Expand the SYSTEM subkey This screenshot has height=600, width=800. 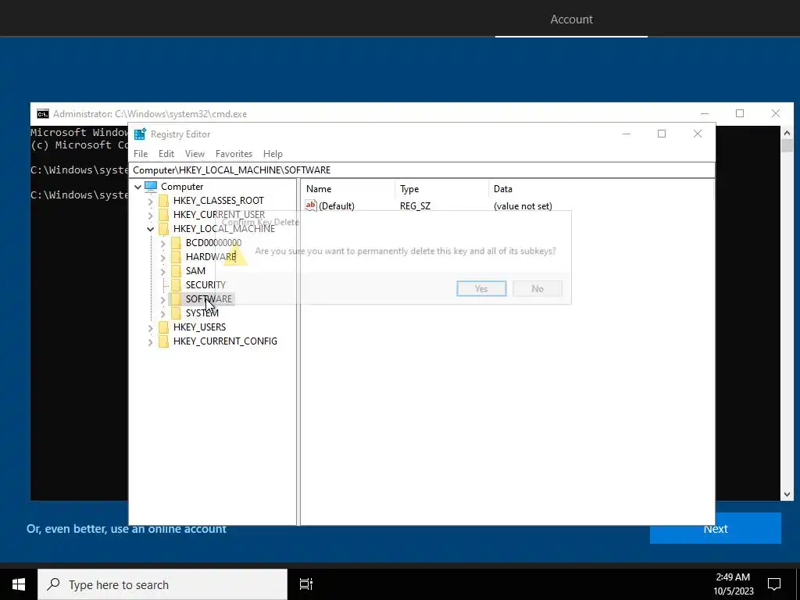162,314
